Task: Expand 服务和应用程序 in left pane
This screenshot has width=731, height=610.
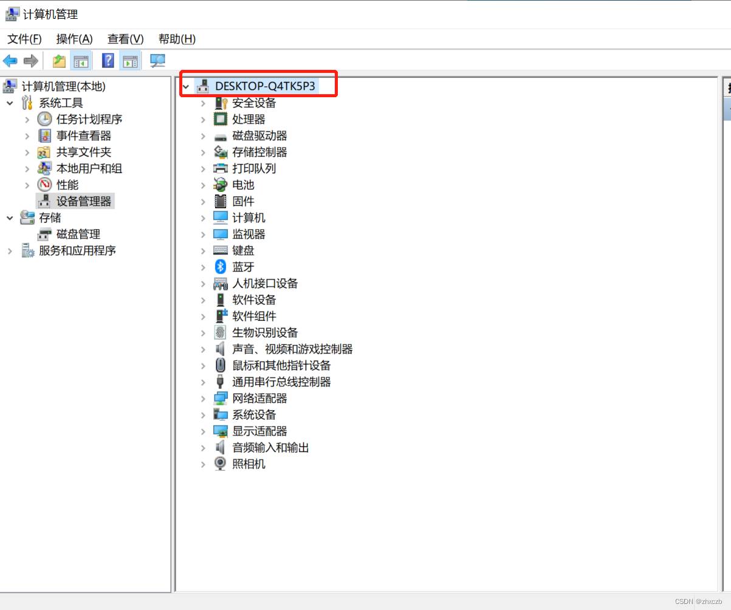Action: [10, 251]
